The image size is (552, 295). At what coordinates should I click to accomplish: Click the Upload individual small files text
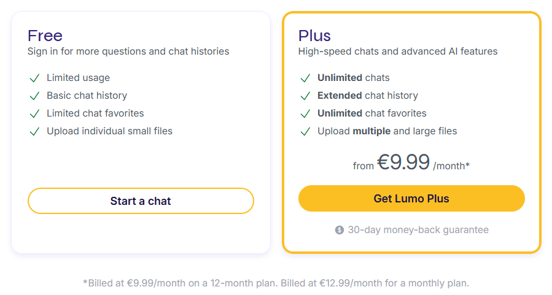[x=109, y=131]
